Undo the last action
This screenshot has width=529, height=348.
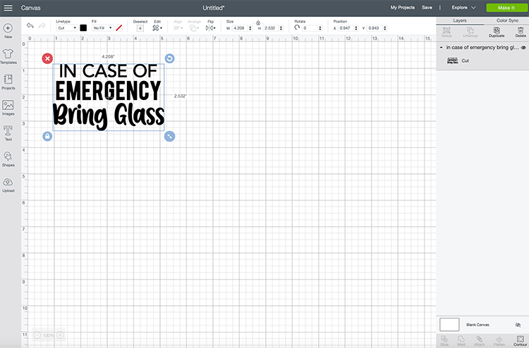[x=30, y=25]
